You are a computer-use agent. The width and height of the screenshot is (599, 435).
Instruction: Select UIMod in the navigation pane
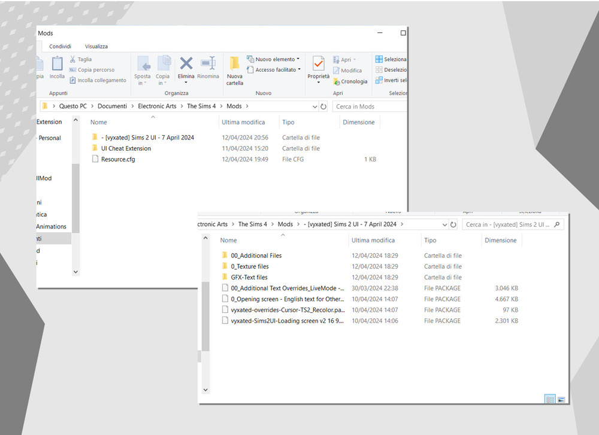click(44, 178)
